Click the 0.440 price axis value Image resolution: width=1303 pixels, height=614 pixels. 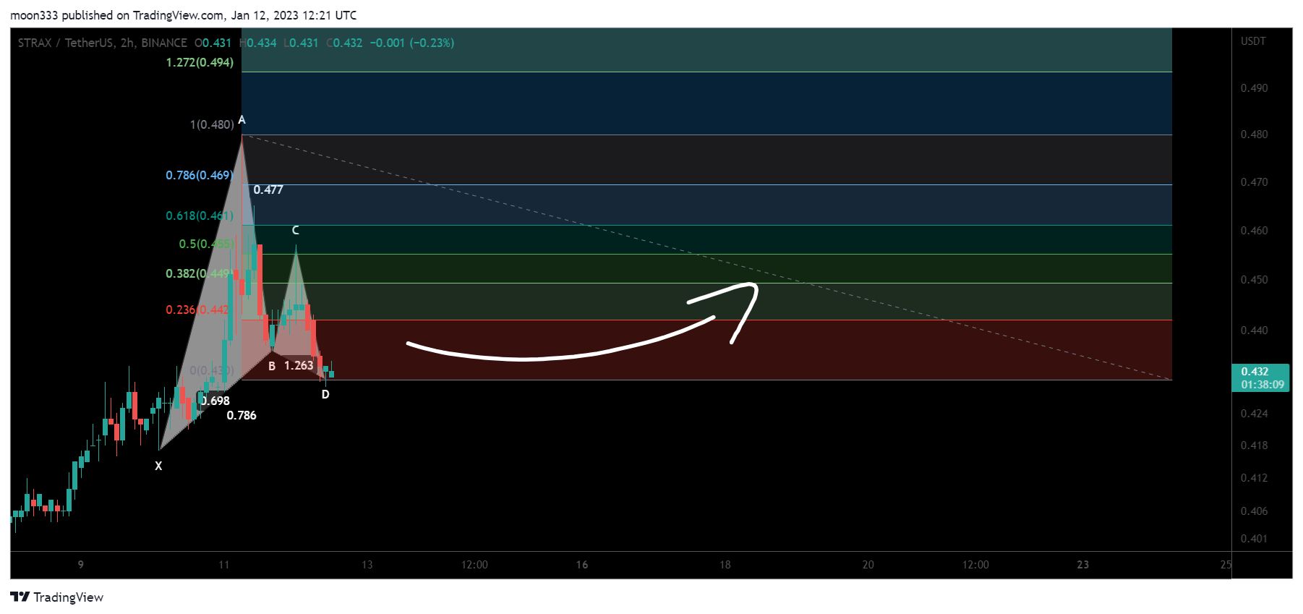click(x=1254, y=331)
